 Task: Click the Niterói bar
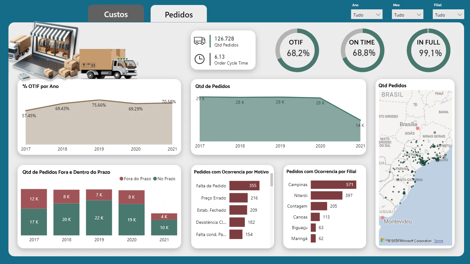click(x=327, y=195)
